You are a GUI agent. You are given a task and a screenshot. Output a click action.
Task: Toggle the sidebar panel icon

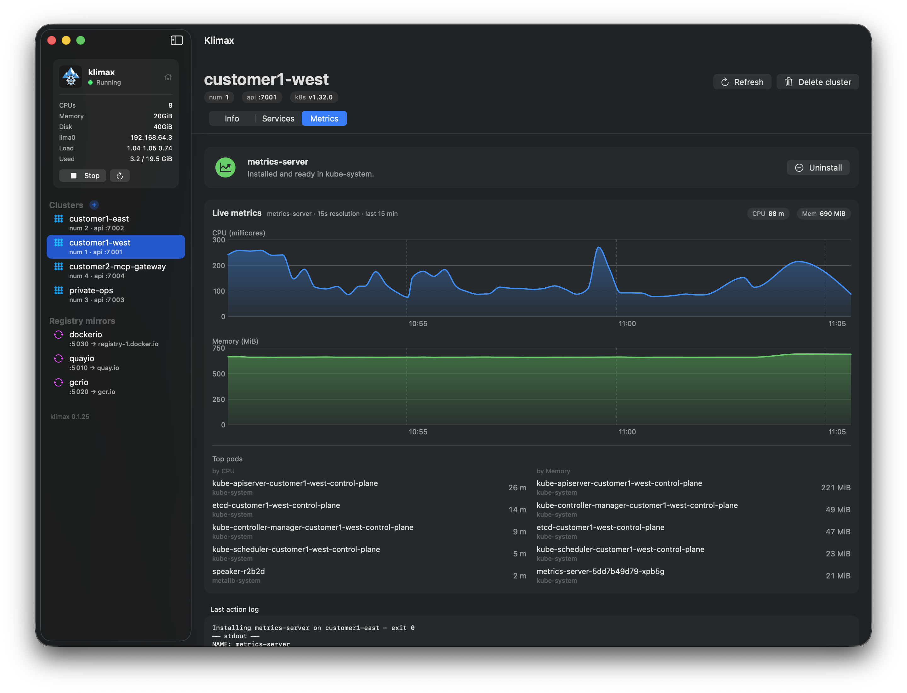177,40
